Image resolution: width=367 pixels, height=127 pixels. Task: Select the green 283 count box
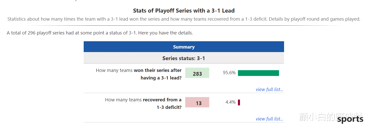point(197,73)
